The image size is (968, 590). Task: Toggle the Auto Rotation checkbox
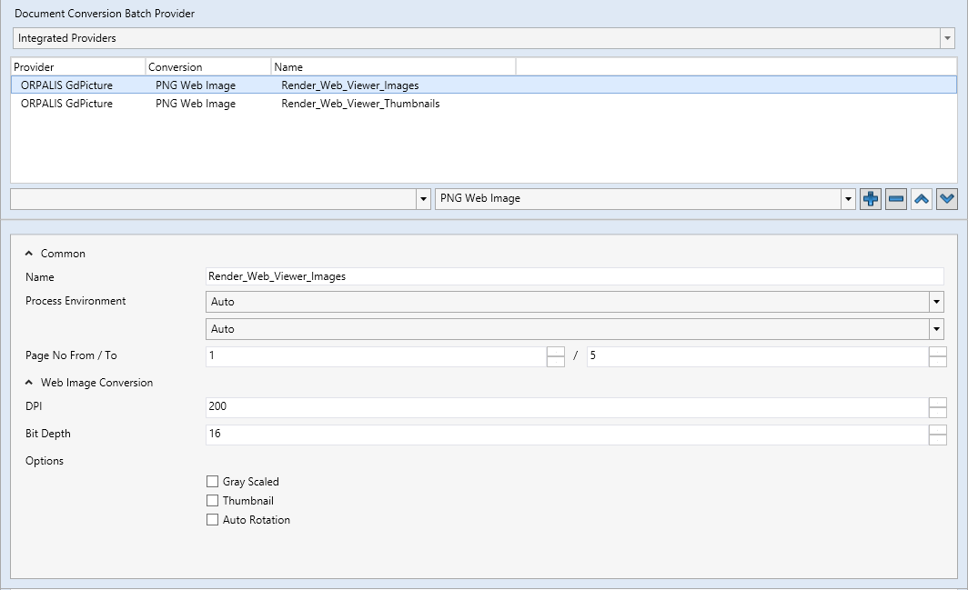(x=213, y=520)
